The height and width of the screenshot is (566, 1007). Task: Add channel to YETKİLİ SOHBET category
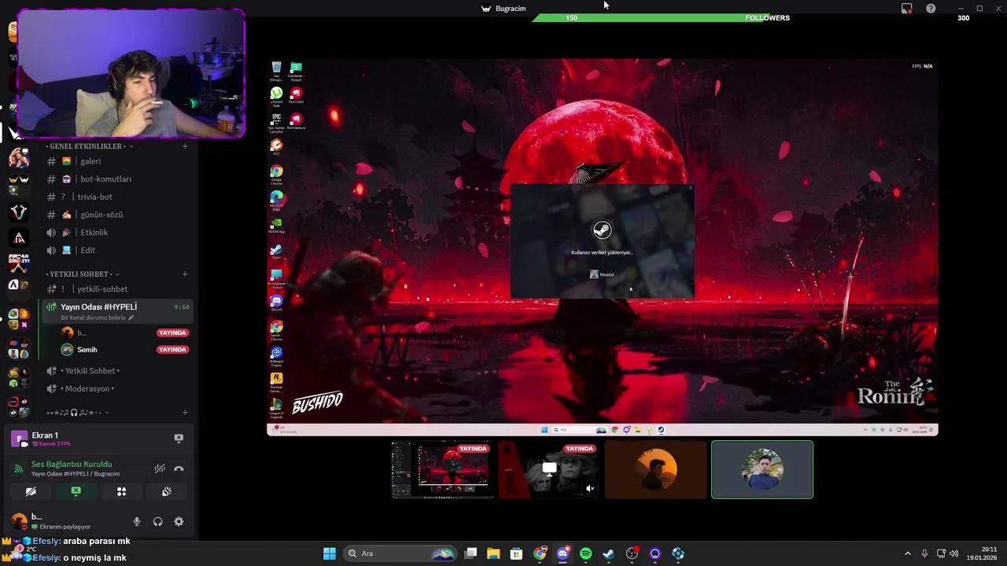pyautogui.click(x=185, y=274)
